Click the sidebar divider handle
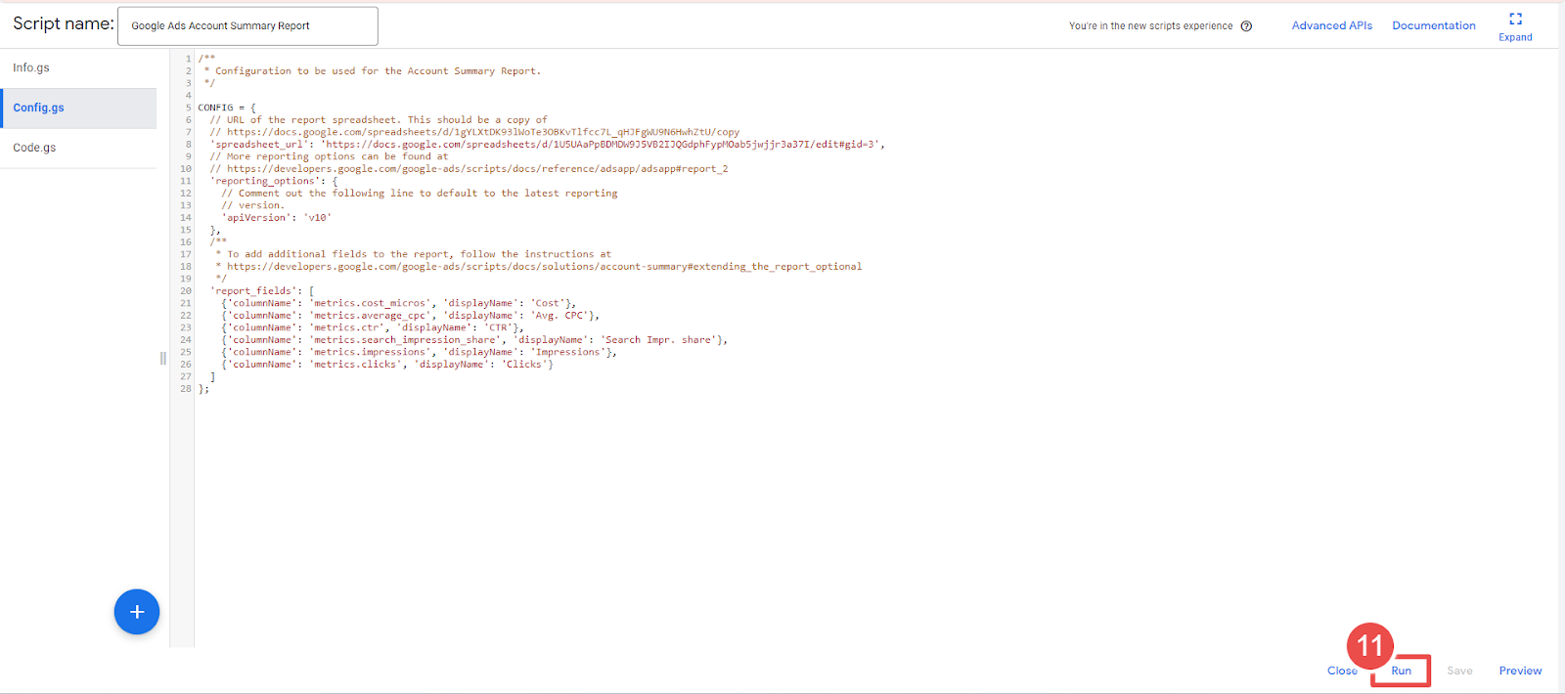 tap(162, 358)
